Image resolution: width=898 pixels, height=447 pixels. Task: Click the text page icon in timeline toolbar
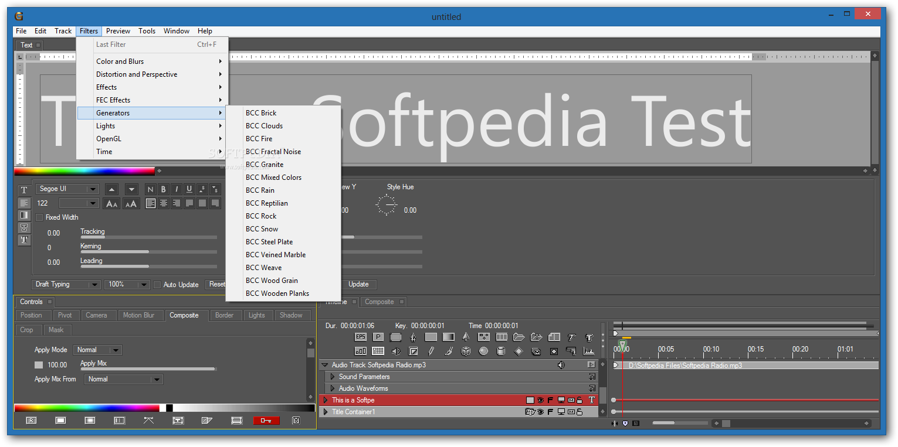554,337
